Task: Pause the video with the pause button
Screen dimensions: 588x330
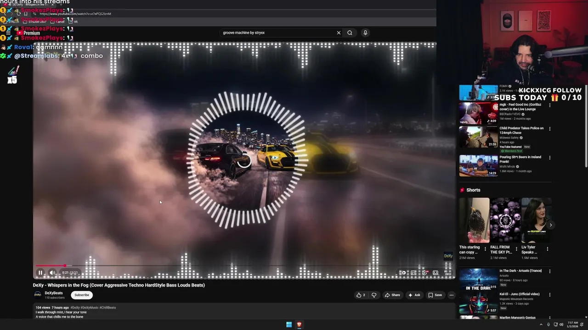Action: 40,273
